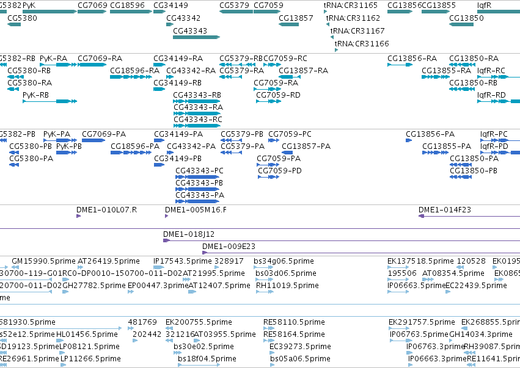Open the CG7059-PD protein label
520x368 pixels.
coord(280,171)
